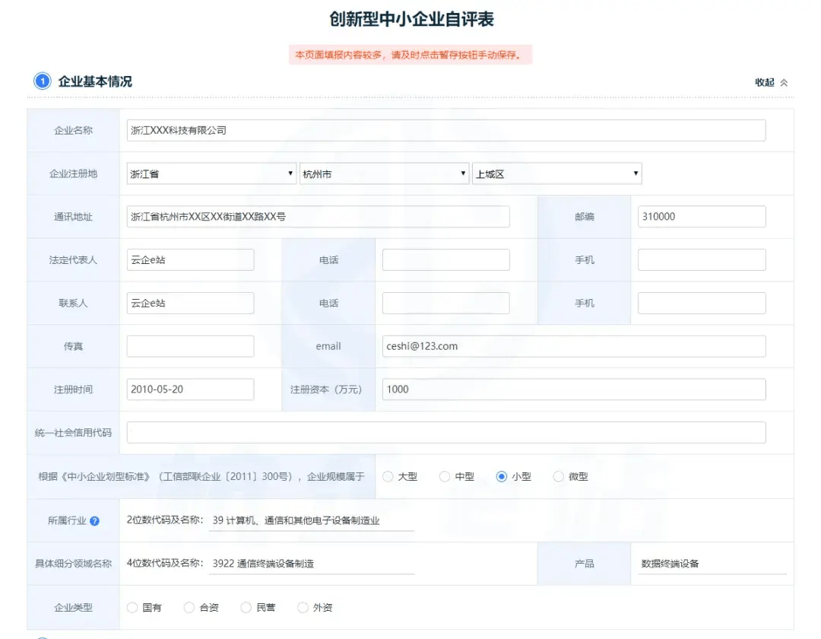This screenshot has height=639, width=821.
Task: Select 小型 enterprise scale radio
Action: pyautogui.click(x=502, y=477)
